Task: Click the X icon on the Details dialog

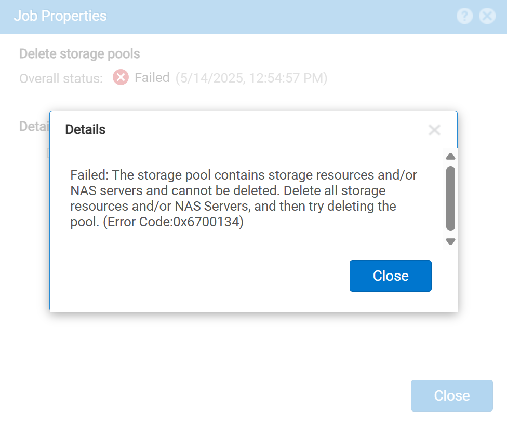Action: tap(434, 130)
